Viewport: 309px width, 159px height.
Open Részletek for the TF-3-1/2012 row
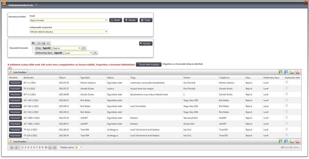point(15,89)
